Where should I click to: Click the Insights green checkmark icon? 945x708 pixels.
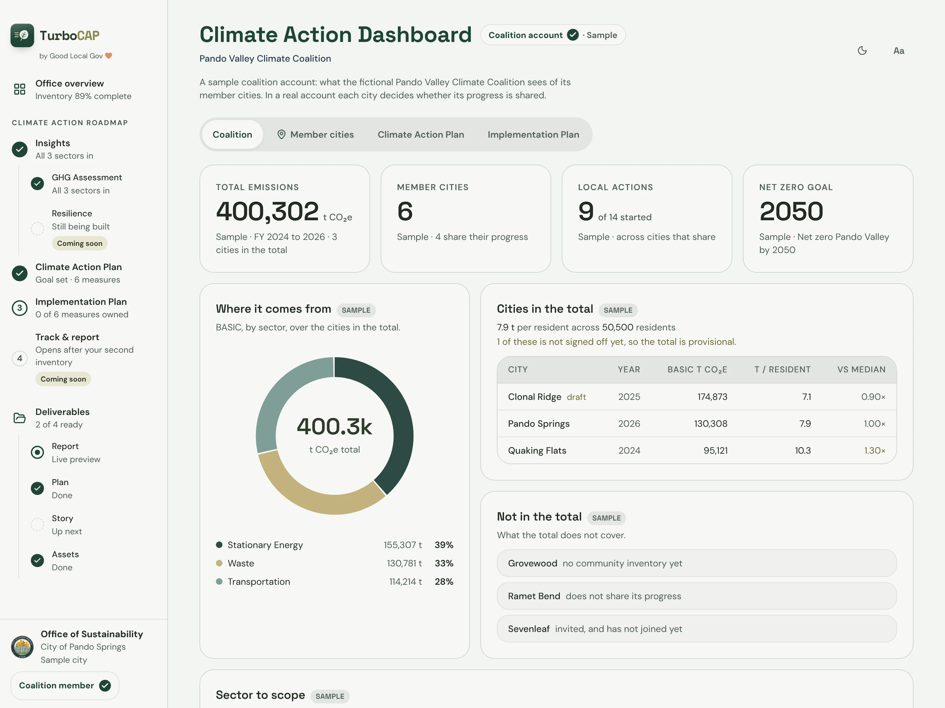[20, 149]
